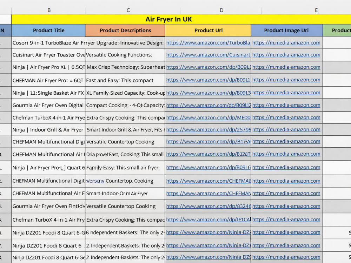
Task: Open the amazon.com/dp/IF1CA link
Action: [x=208, y=220]
